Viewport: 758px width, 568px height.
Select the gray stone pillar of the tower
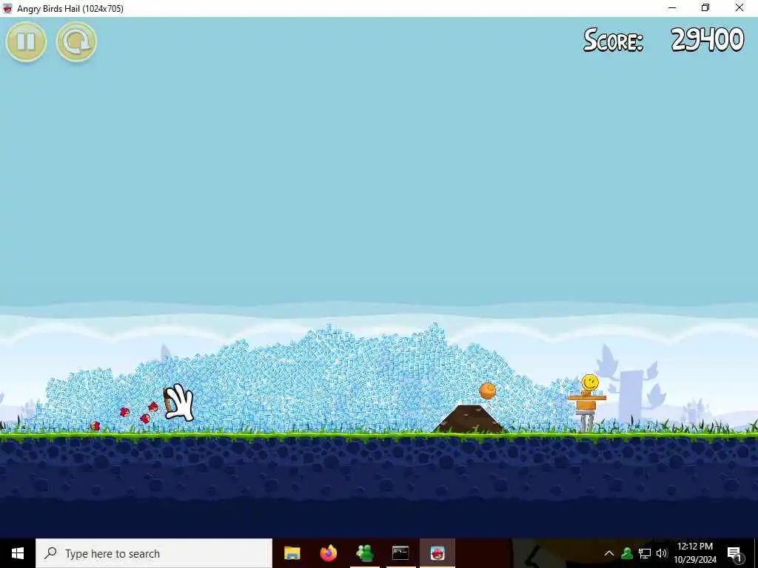click(586, 422)
